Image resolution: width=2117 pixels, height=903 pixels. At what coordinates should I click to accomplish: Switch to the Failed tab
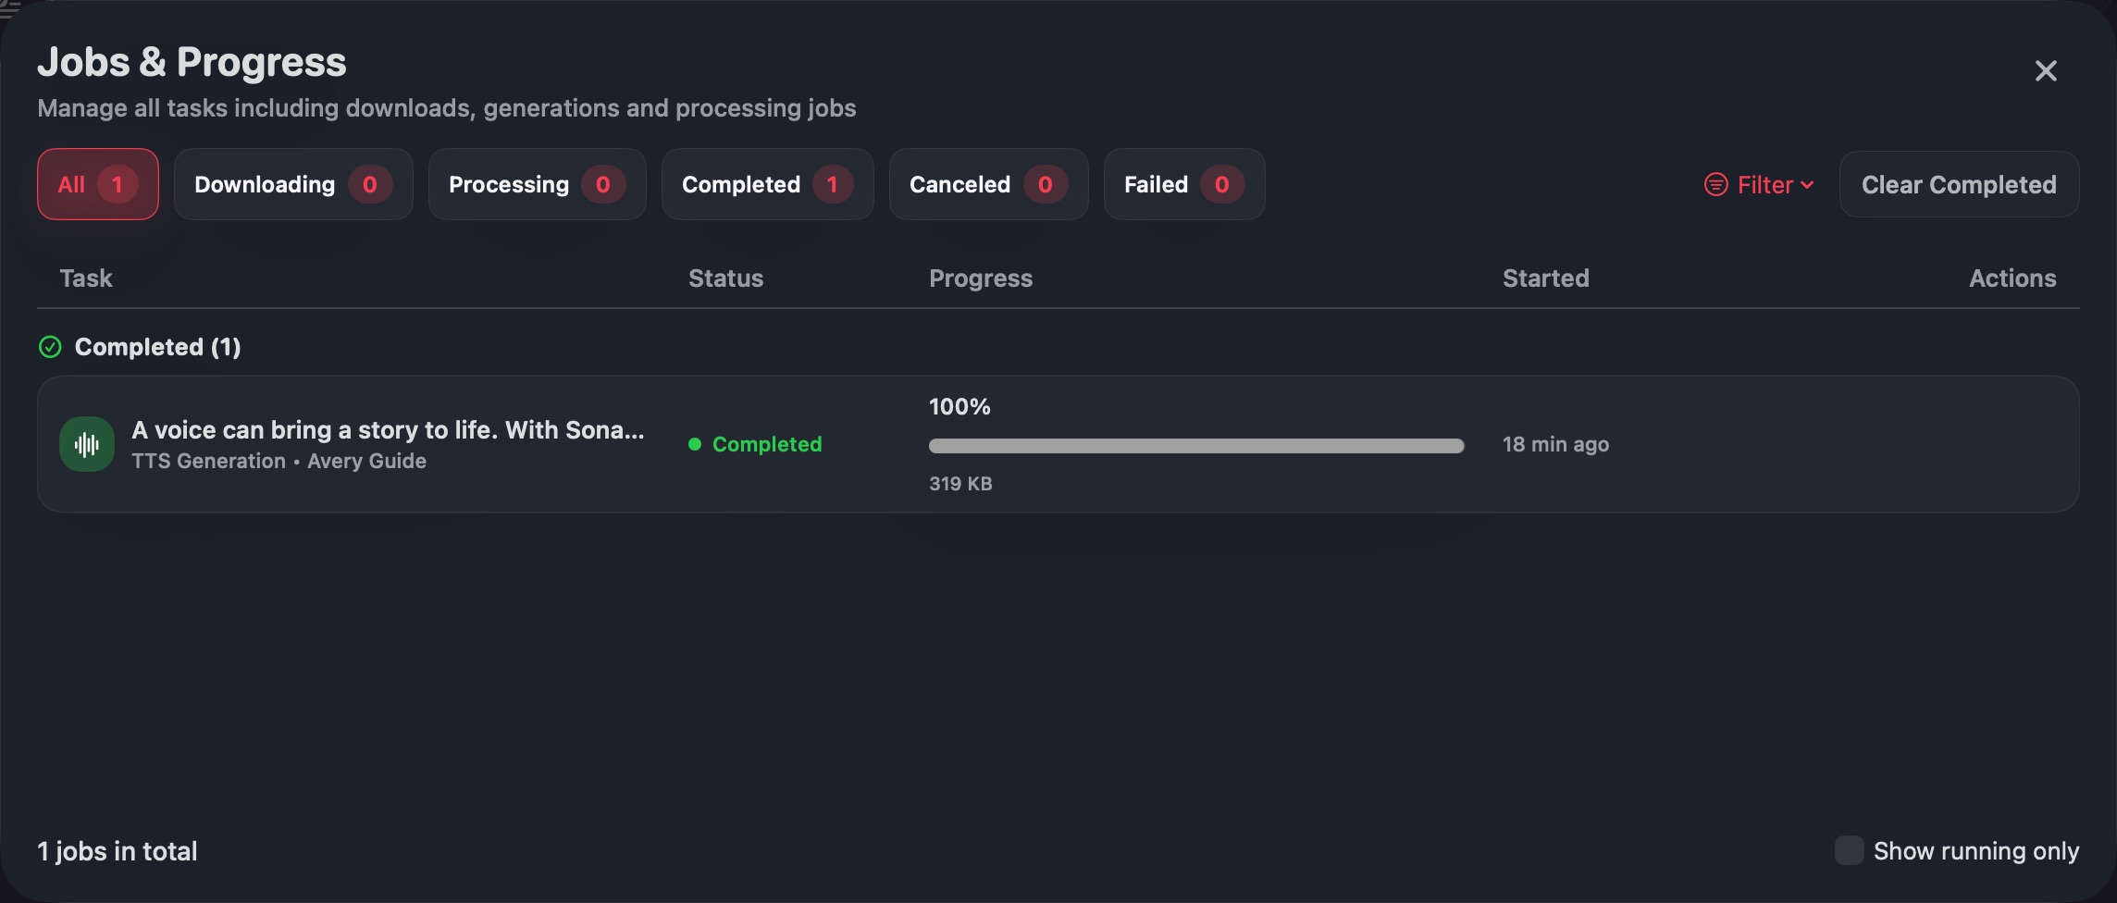(x=1183, y=184)
